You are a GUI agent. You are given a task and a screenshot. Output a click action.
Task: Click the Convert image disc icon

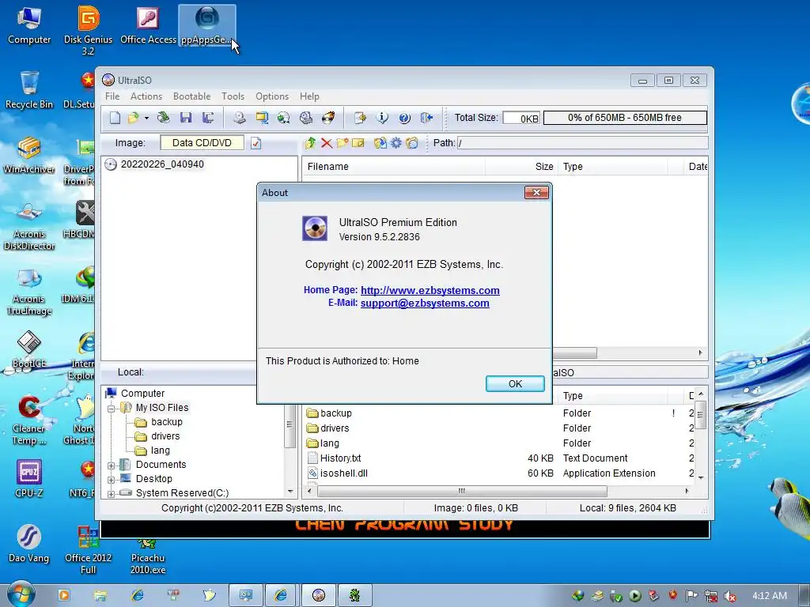[x=284, y=119]
